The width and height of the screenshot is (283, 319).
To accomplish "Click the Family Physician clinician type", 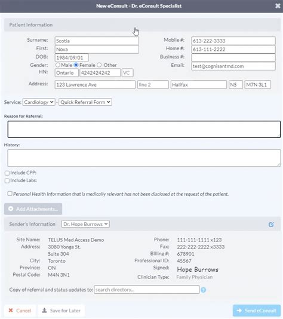I will point(195,277).
